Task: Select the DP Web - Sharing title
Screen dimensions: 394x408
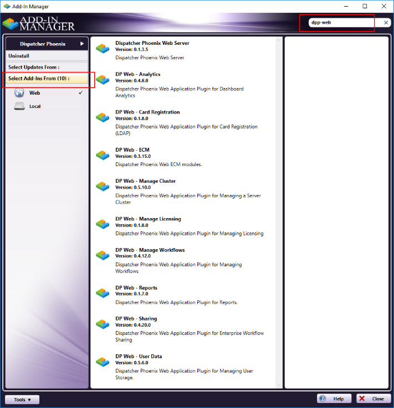Action: [x=136, y=319]
